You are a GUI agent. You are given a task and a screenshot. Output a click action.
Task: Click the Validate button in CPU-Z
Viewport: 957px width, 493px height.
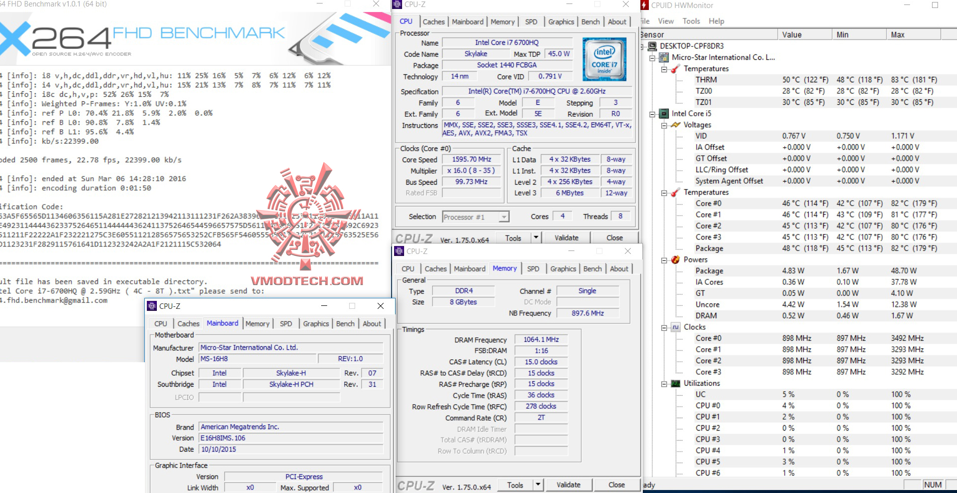click(566, 238)
